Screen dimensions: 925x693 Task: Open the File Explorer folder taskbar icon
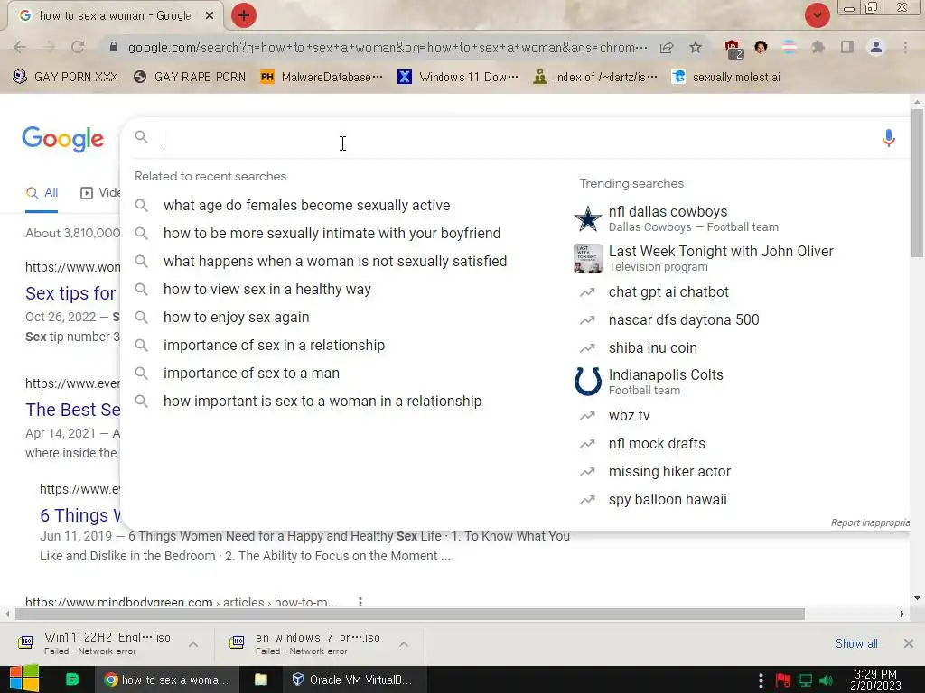[x=261, y=679]
